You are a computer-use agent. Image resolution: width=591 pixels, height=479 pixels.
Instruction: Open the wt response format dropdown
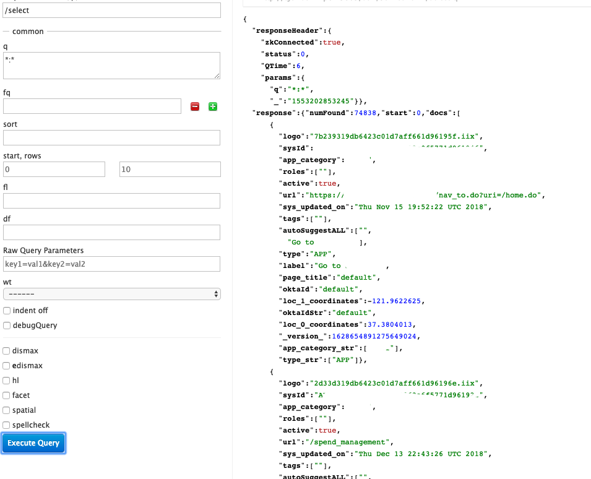(112, 294)
